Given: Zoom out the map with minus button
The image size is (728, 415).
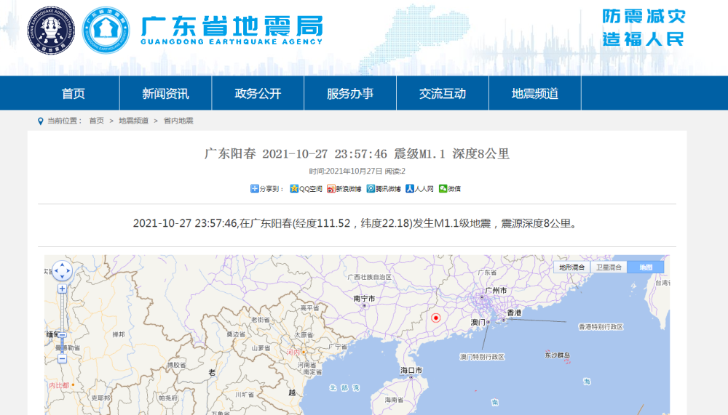Looking at the screenshot, I should click(x=62, y=358).
